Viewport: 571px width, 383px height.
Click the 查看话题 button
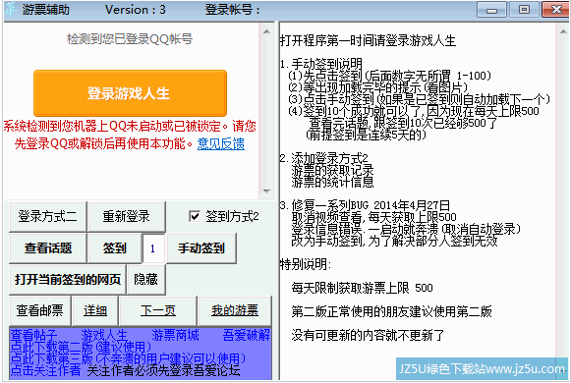(x=48, y=248)
